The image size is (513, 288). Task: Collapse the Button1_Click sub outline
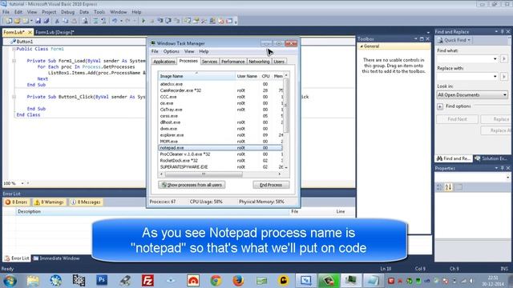click(x=14, y=97)
